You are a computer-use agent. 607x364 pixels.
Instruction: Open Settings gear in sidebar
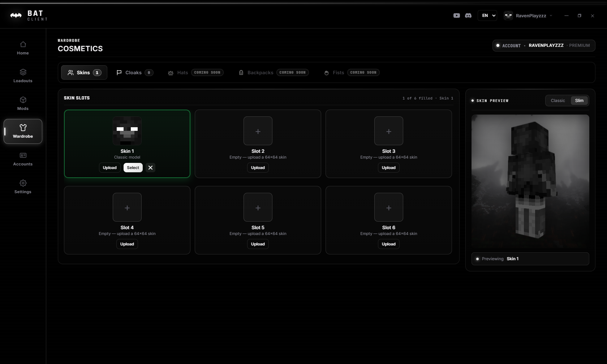tap(23, 187)
